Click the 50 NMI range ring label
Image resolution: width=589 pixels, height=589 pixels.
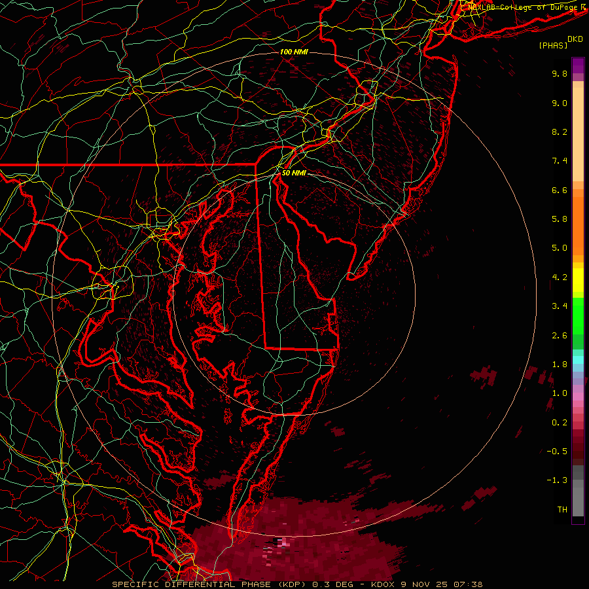tap(294, 173)
